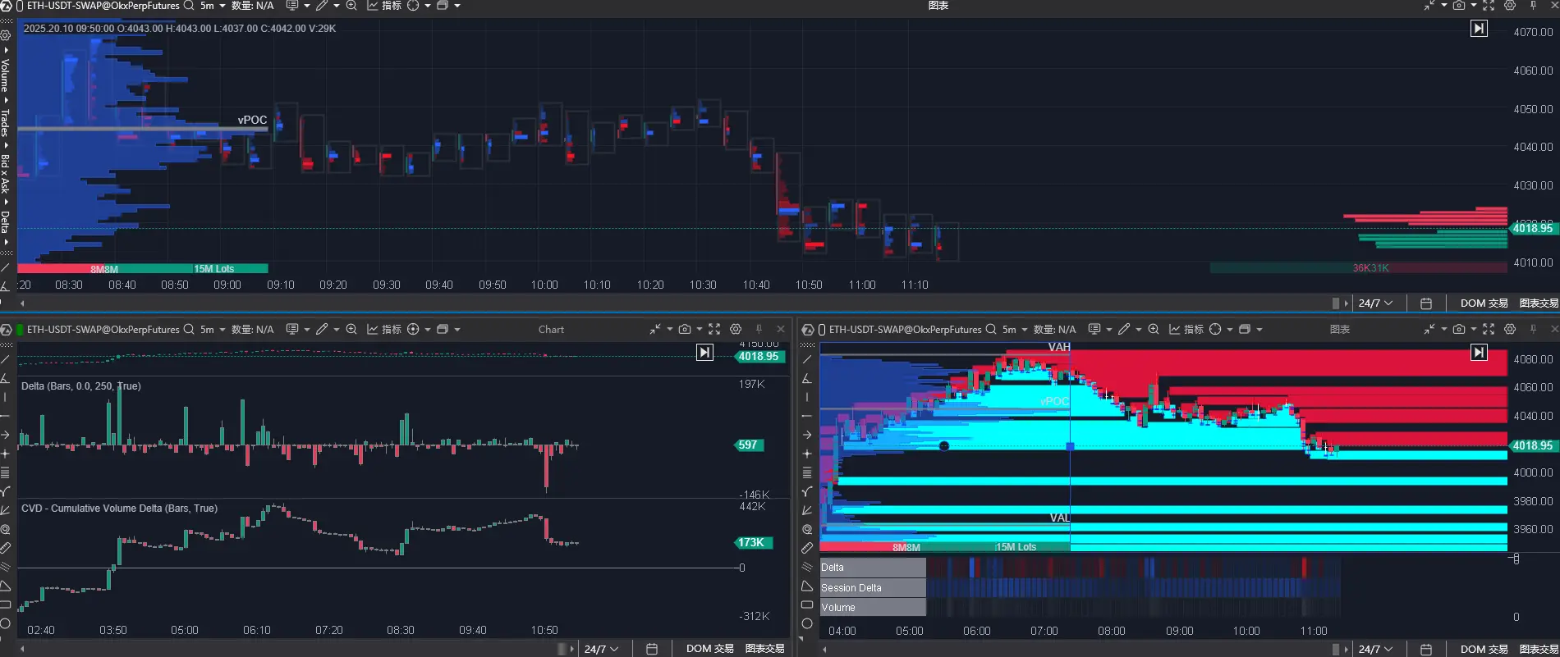Open symbol search in the CVD panel

point(189,329)
